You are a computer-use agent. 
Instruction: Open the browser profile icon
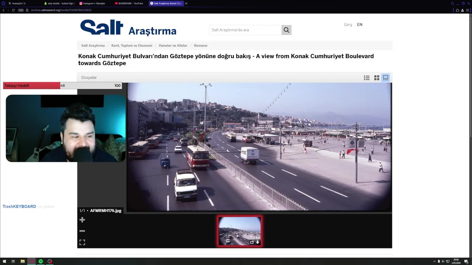click(462, 10)
